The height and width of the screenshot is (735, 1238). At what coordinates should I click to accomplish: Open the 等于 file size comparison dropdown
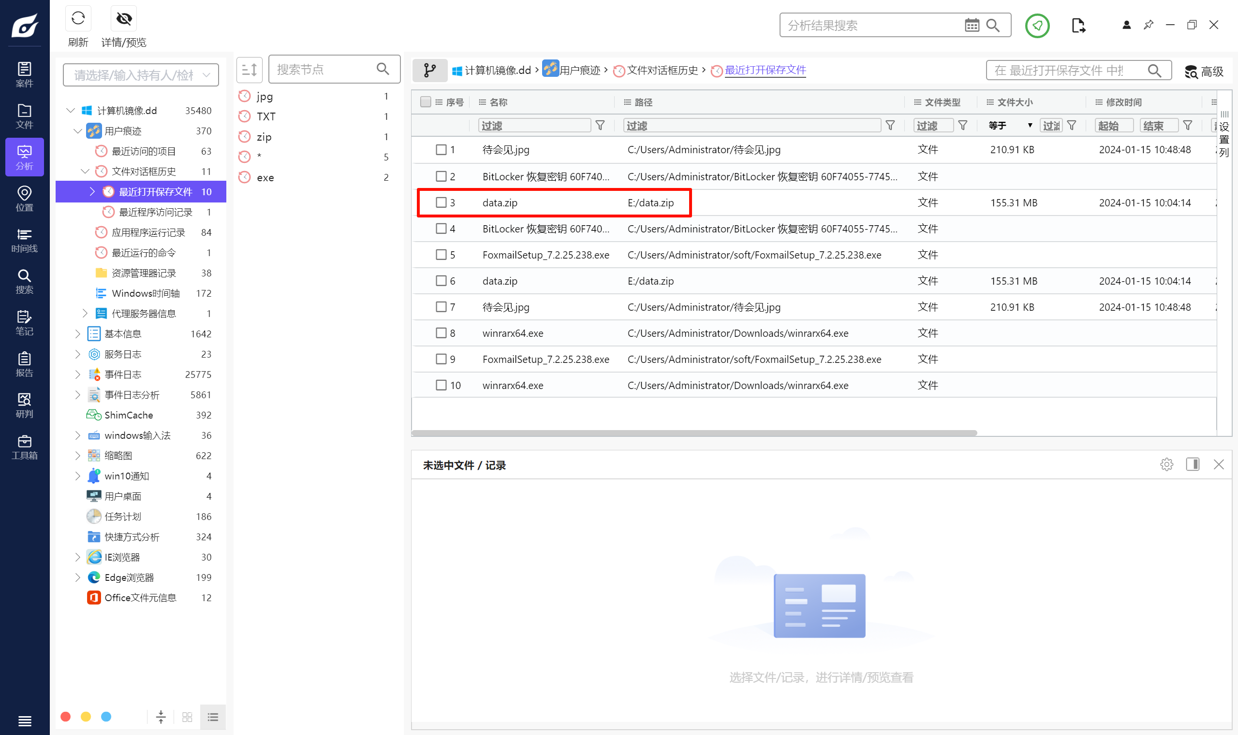coord(1011,126)
